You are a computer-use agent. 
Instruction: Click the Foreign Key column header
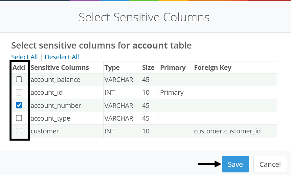click(x=213, y=68)
